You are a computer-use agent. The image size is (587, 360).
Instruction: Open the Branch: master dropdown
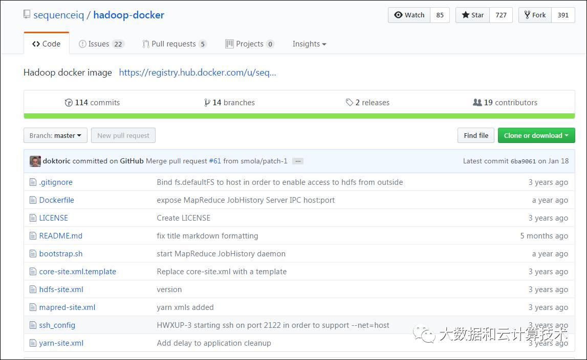point(55,135)
